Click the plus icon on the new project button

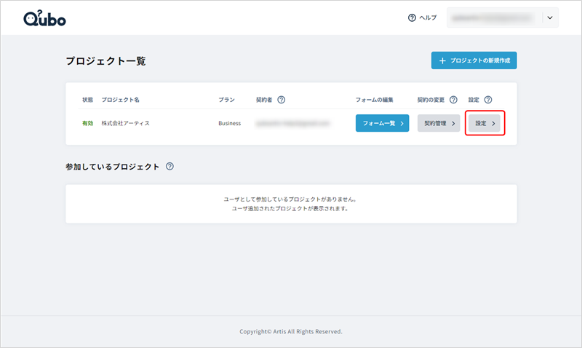pyautogui.click(x=442, y=60)
